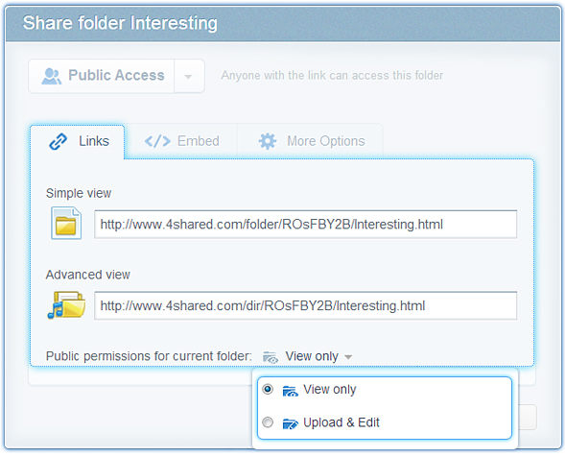Image resolution: width=565 pixels, height=457 pixels.
Task: Click the Public Access button
Action: pos(102,76)
